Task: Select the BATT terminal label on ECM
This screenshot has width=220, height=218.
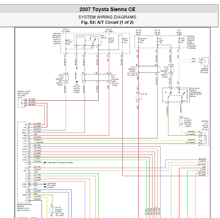Action: coord(25,130)
